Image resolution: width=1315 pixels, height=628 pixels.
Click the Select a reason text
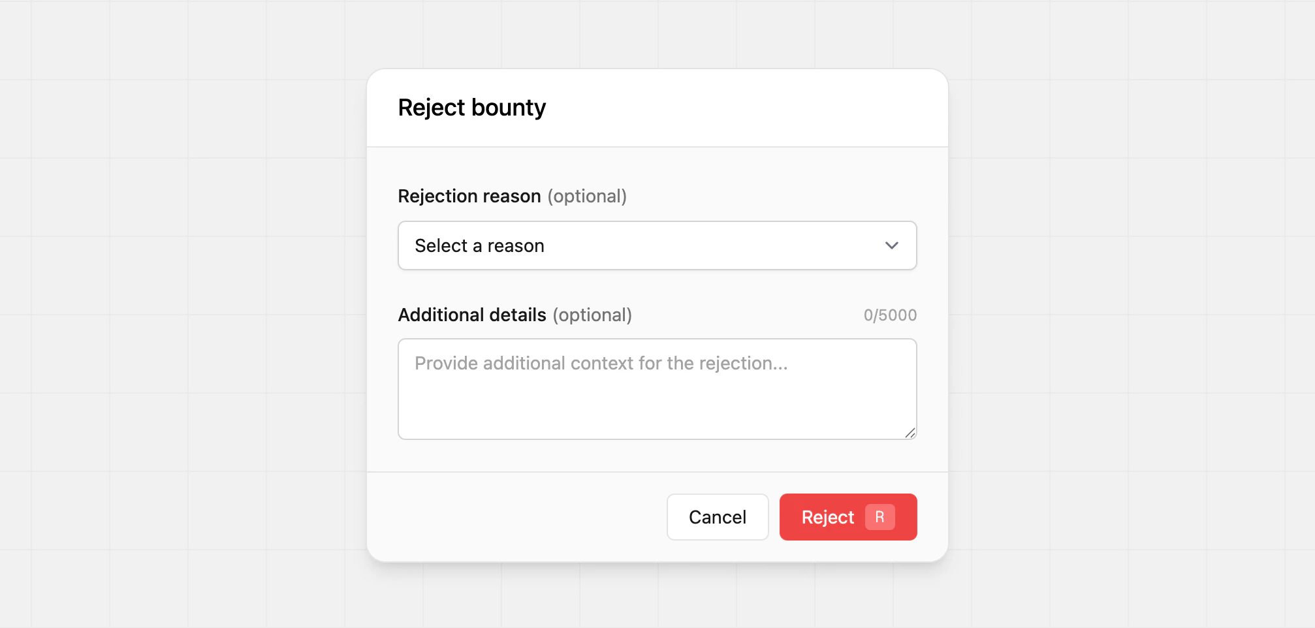pyautogui.click(x=479, y=245)
